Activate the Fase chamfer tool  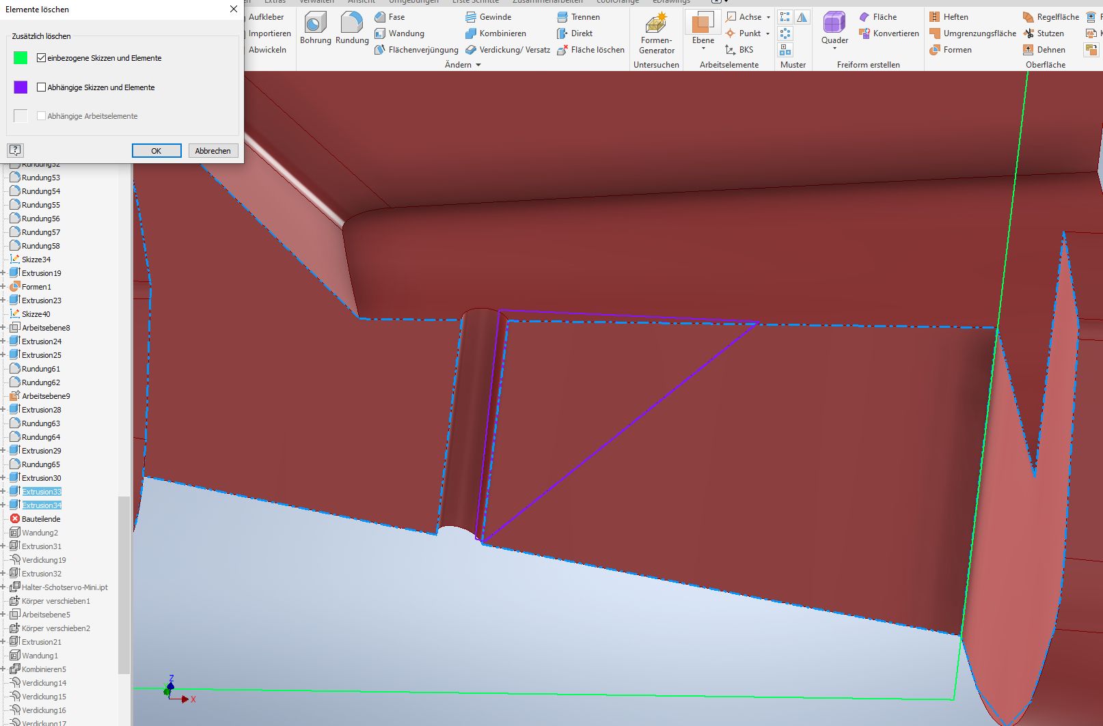tap(390, 17)
